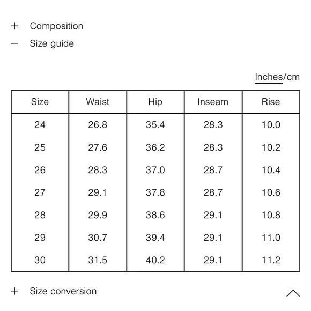Image resolution: width=311 pixels, height=311 pixels.
Task: Open the Composition section label
Action: 56,26
